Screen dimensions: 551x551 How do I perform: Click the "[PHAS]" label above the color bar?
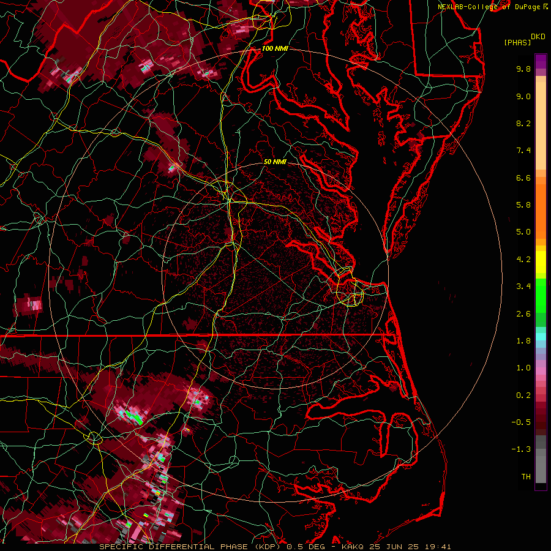pos(517,43)
